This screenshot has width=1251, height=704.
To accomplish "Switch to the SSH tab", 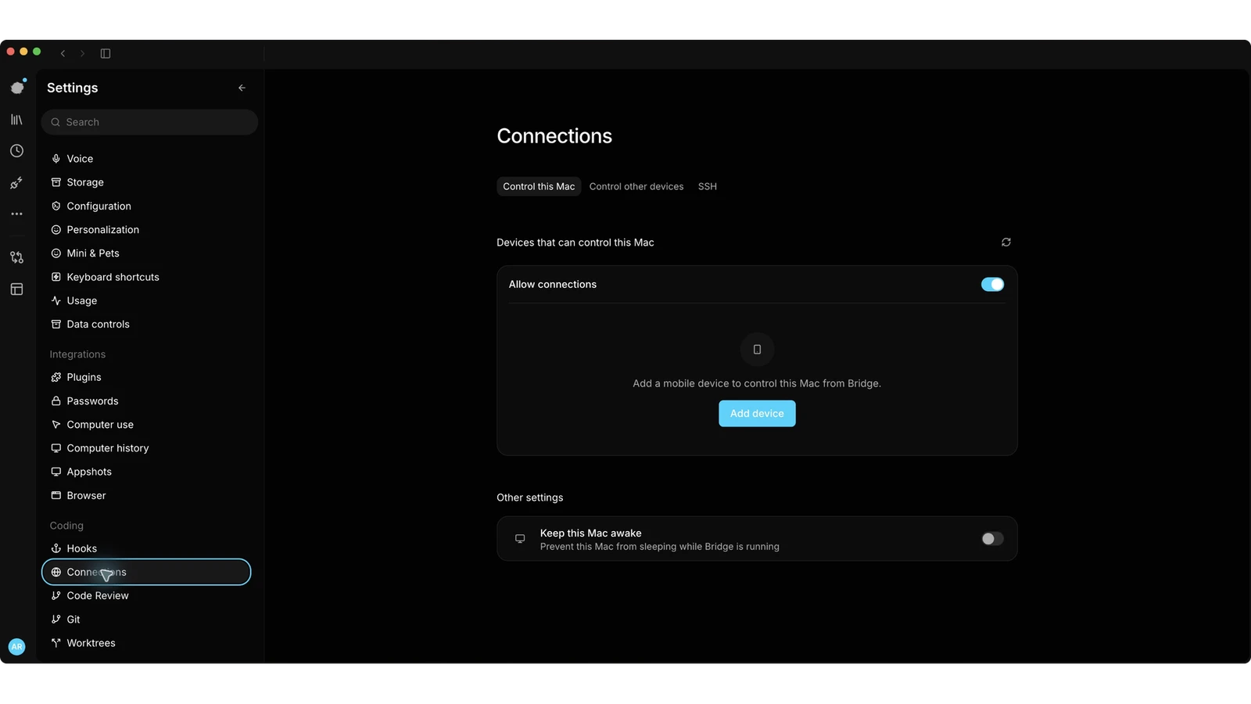I will coord(708,187).
